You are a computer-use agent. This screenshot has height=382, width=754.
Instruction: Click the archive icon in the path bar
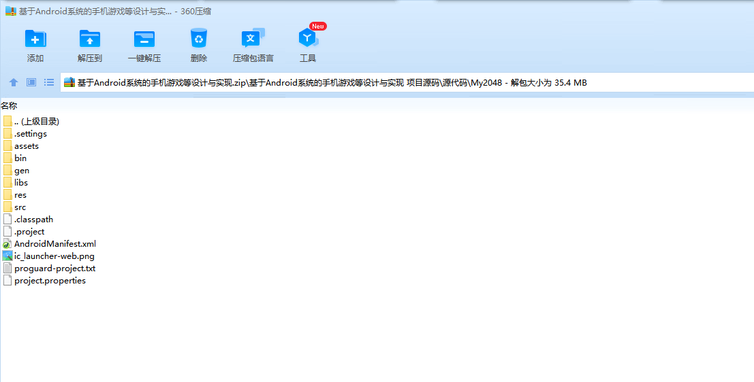69,82
